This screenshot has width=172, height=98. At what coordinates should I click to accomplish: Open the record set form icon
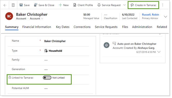point(13,5)
